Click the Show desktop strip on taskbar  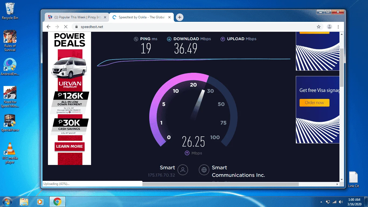(x=366, y=202)
